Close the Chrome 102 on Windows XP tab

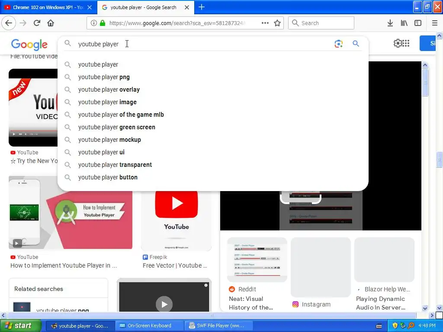90,7
